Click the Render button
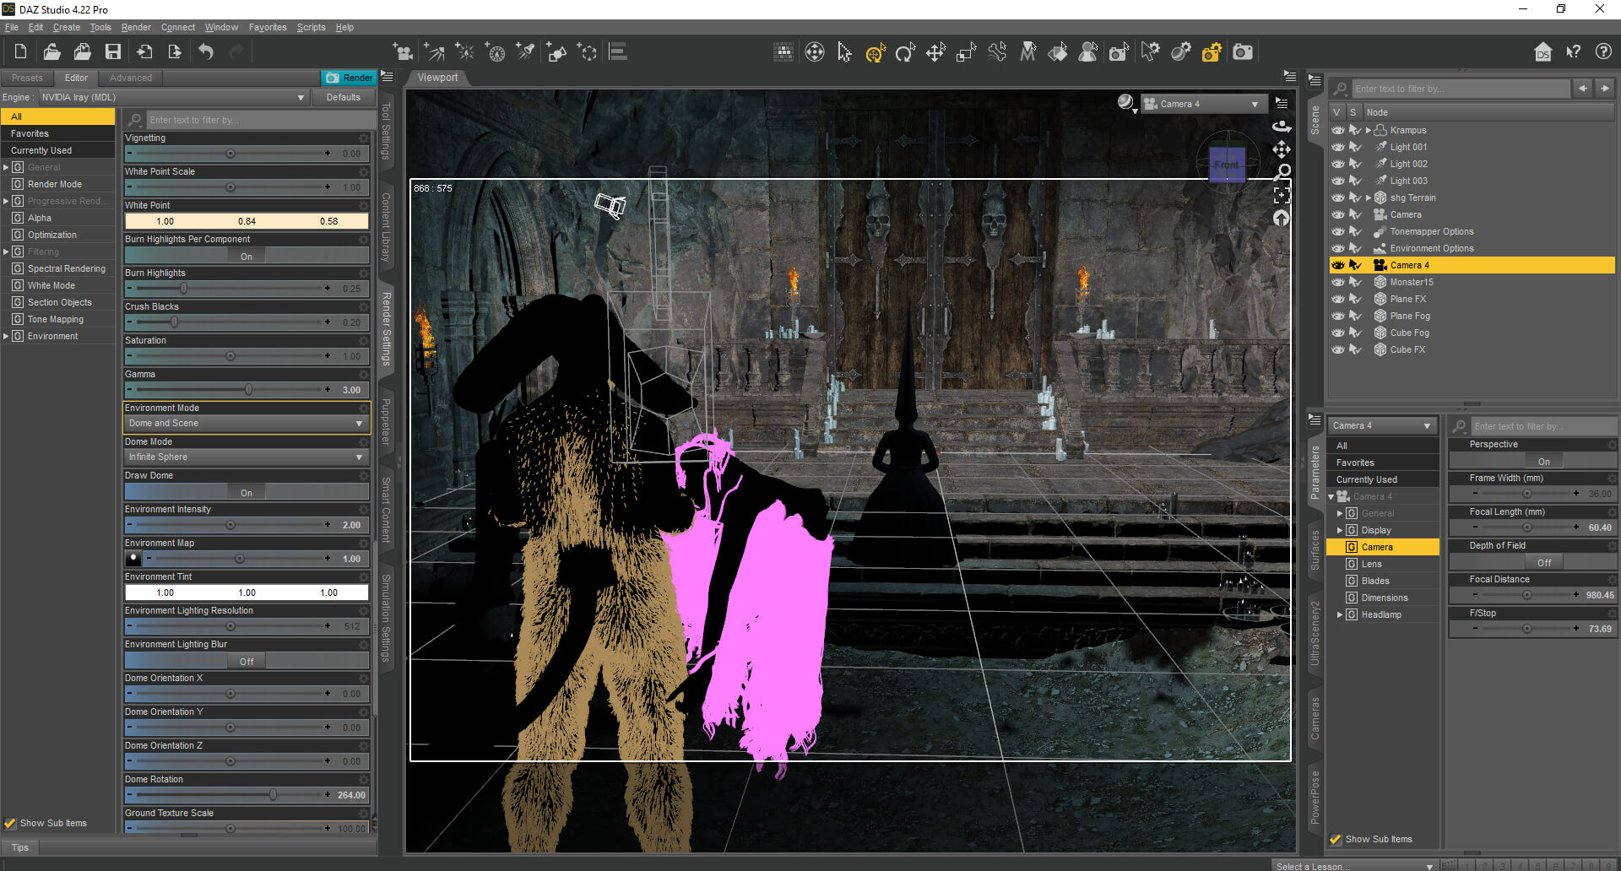Screen dimensions: 1621x871 pos(349,78)
